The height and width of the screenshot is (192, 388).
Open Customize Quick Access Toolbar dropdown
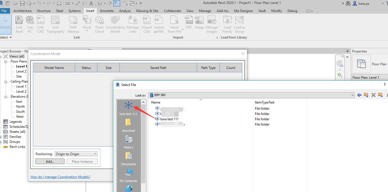(141, 3)
